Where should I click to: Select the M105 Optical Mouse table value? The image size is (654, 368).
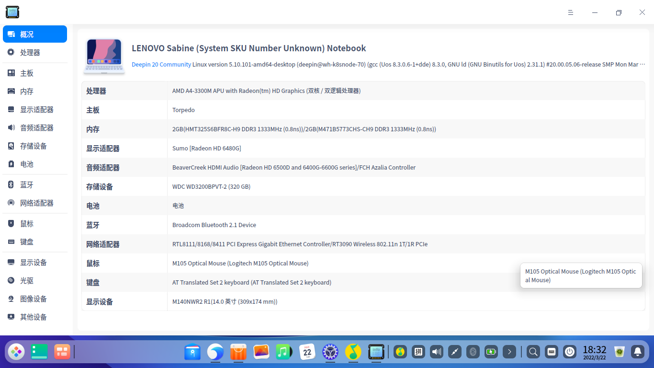[240, 263]
